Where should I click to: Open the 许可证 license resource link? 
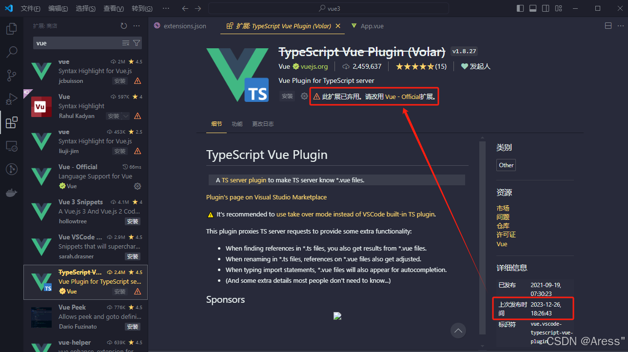pos(506,235)
